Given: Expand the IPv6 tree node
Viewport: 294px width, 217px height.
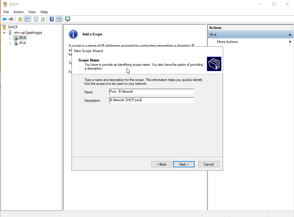Looking at the screenshot, I should pos(10,43).
